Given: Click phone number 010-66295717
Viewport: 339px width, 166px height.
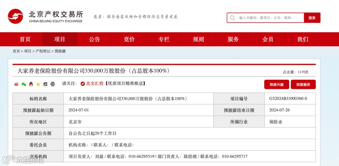Looking at the screenshot, I should click(x=235, y=156).
